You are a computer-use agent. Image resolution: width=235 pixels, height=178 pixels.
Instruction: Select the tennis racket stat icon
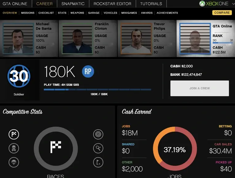[x=98, y=148]
